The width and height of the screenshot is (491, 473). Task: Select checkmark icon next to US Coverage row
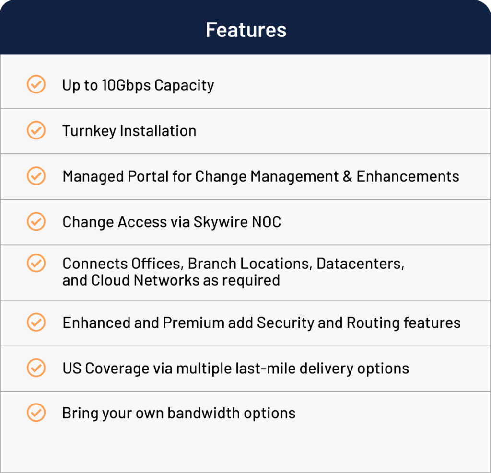tap(36, 368)
